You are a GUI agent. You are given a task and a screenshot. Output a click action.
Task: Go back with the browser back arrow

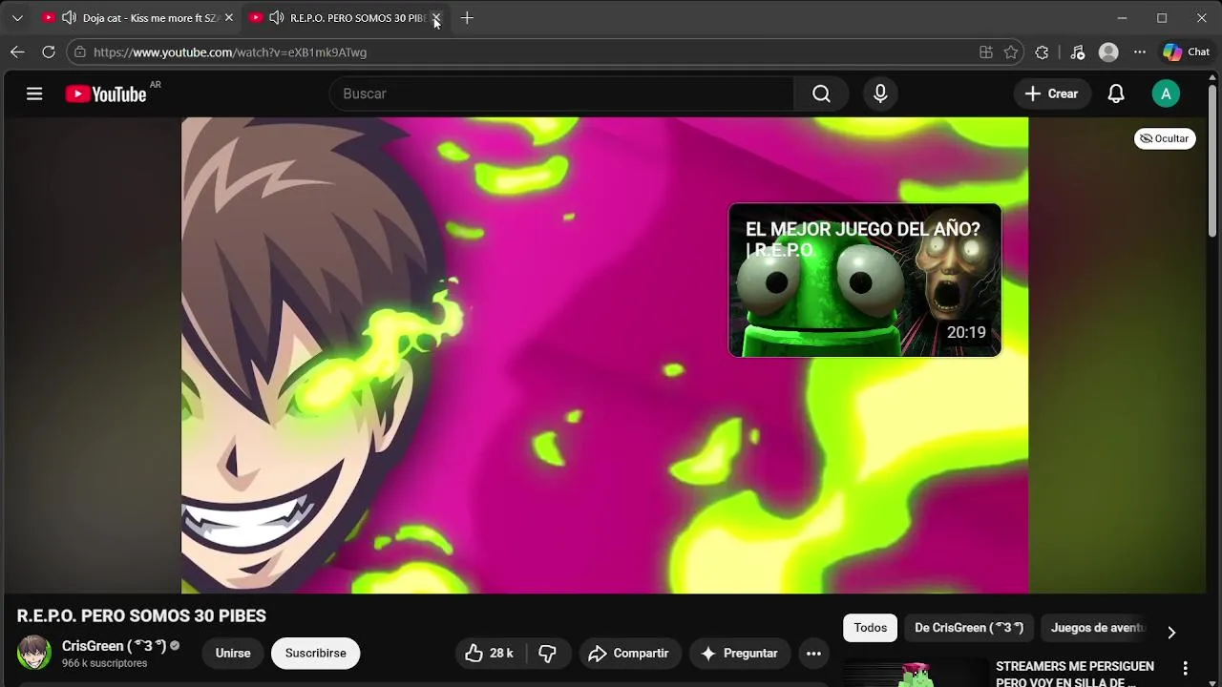pyautogui.click(x=17, y=52)
